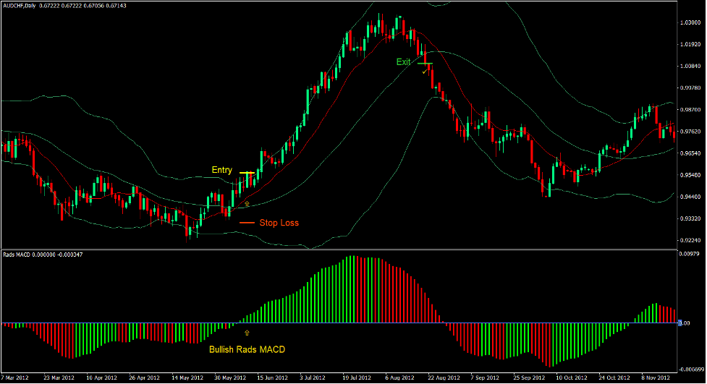Click the blue 0.00 level tag on MACD axis
707x384 pixels.
[680, 323]
